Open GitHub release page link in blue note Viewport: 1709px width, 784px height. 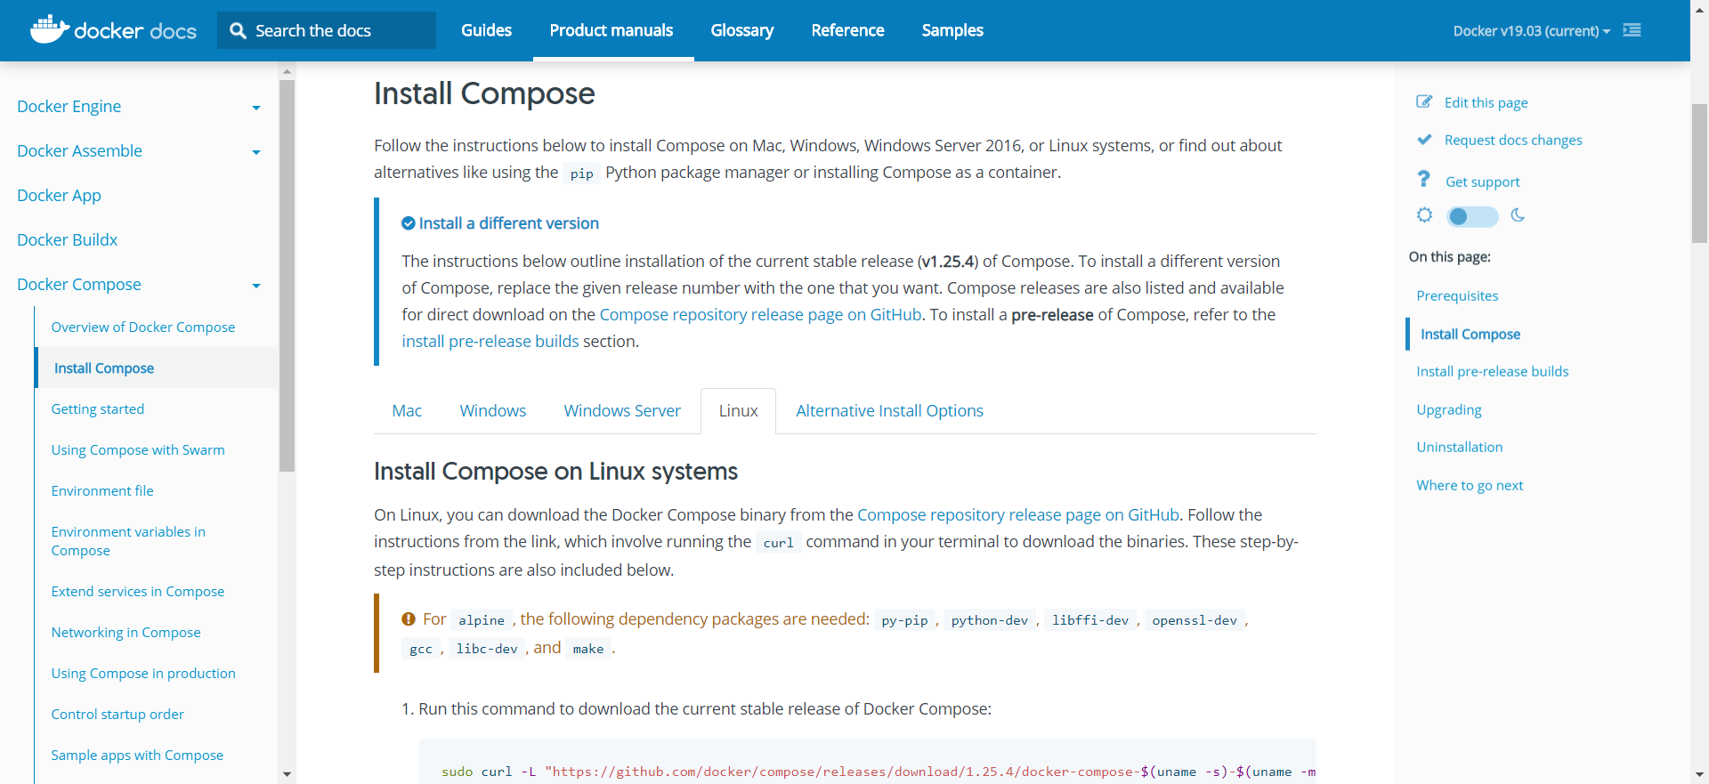pos(760,314)
